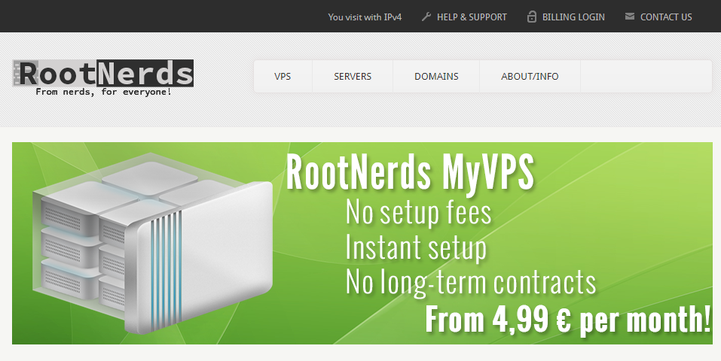The height and width of the screenshot is (361, 721).
Task: Click the envelope icon beside Contact Us
Action: click(630, 17)
